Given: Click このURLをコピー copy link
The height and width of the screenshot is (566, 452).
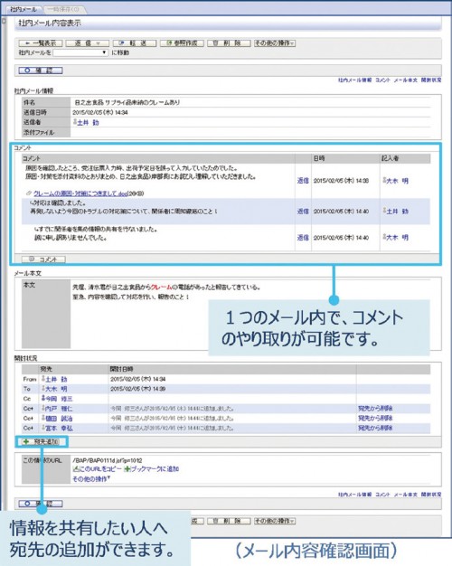Looking at the screenshot, I should pos(97,469).
